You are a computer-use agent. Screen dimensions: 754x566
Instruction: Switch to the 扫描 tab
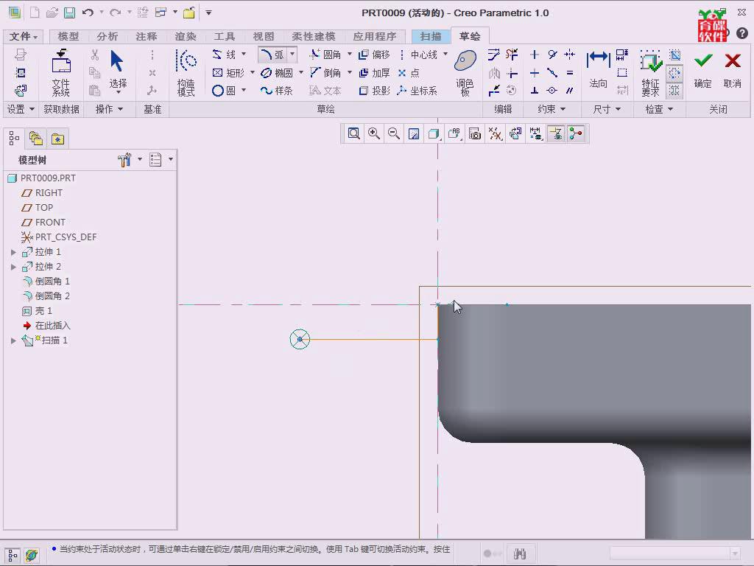(x=430, y=37)
